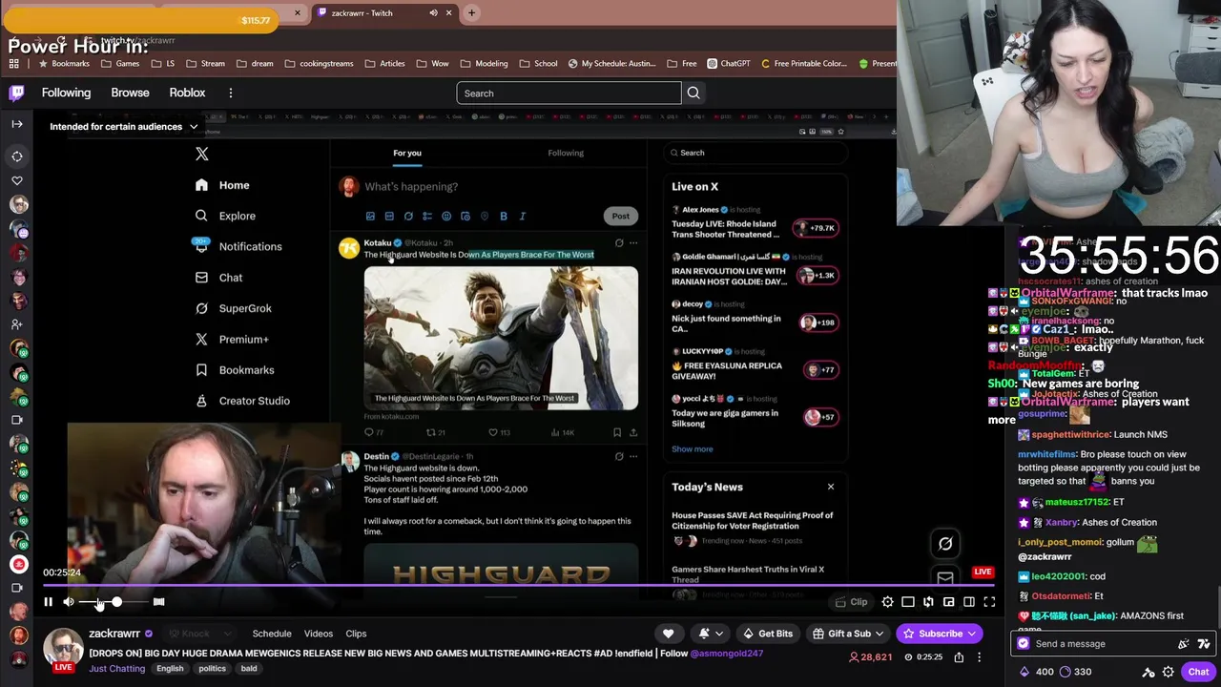Toggle the multi-stream swap icon in player
The height and width of the screenshot is (687, 1221).
pos(928,602)
